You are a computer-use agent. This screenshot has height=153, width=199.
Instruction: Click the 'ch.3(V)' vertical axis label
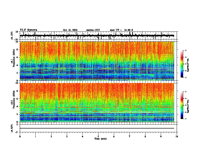12,128
